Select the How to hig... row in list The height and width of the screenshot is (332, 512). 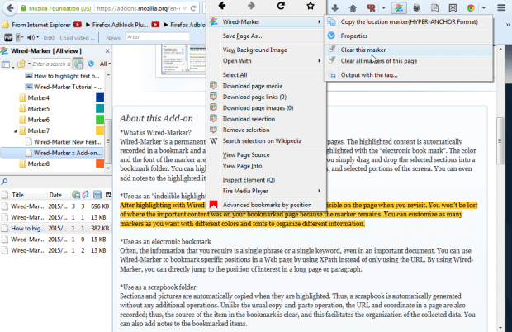point(56,228)
